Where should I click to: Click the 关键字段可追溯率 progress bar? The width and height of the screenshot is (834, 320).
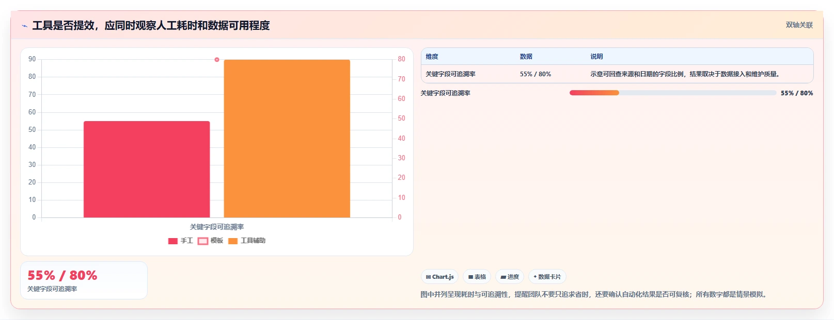[x=673, y=93]
